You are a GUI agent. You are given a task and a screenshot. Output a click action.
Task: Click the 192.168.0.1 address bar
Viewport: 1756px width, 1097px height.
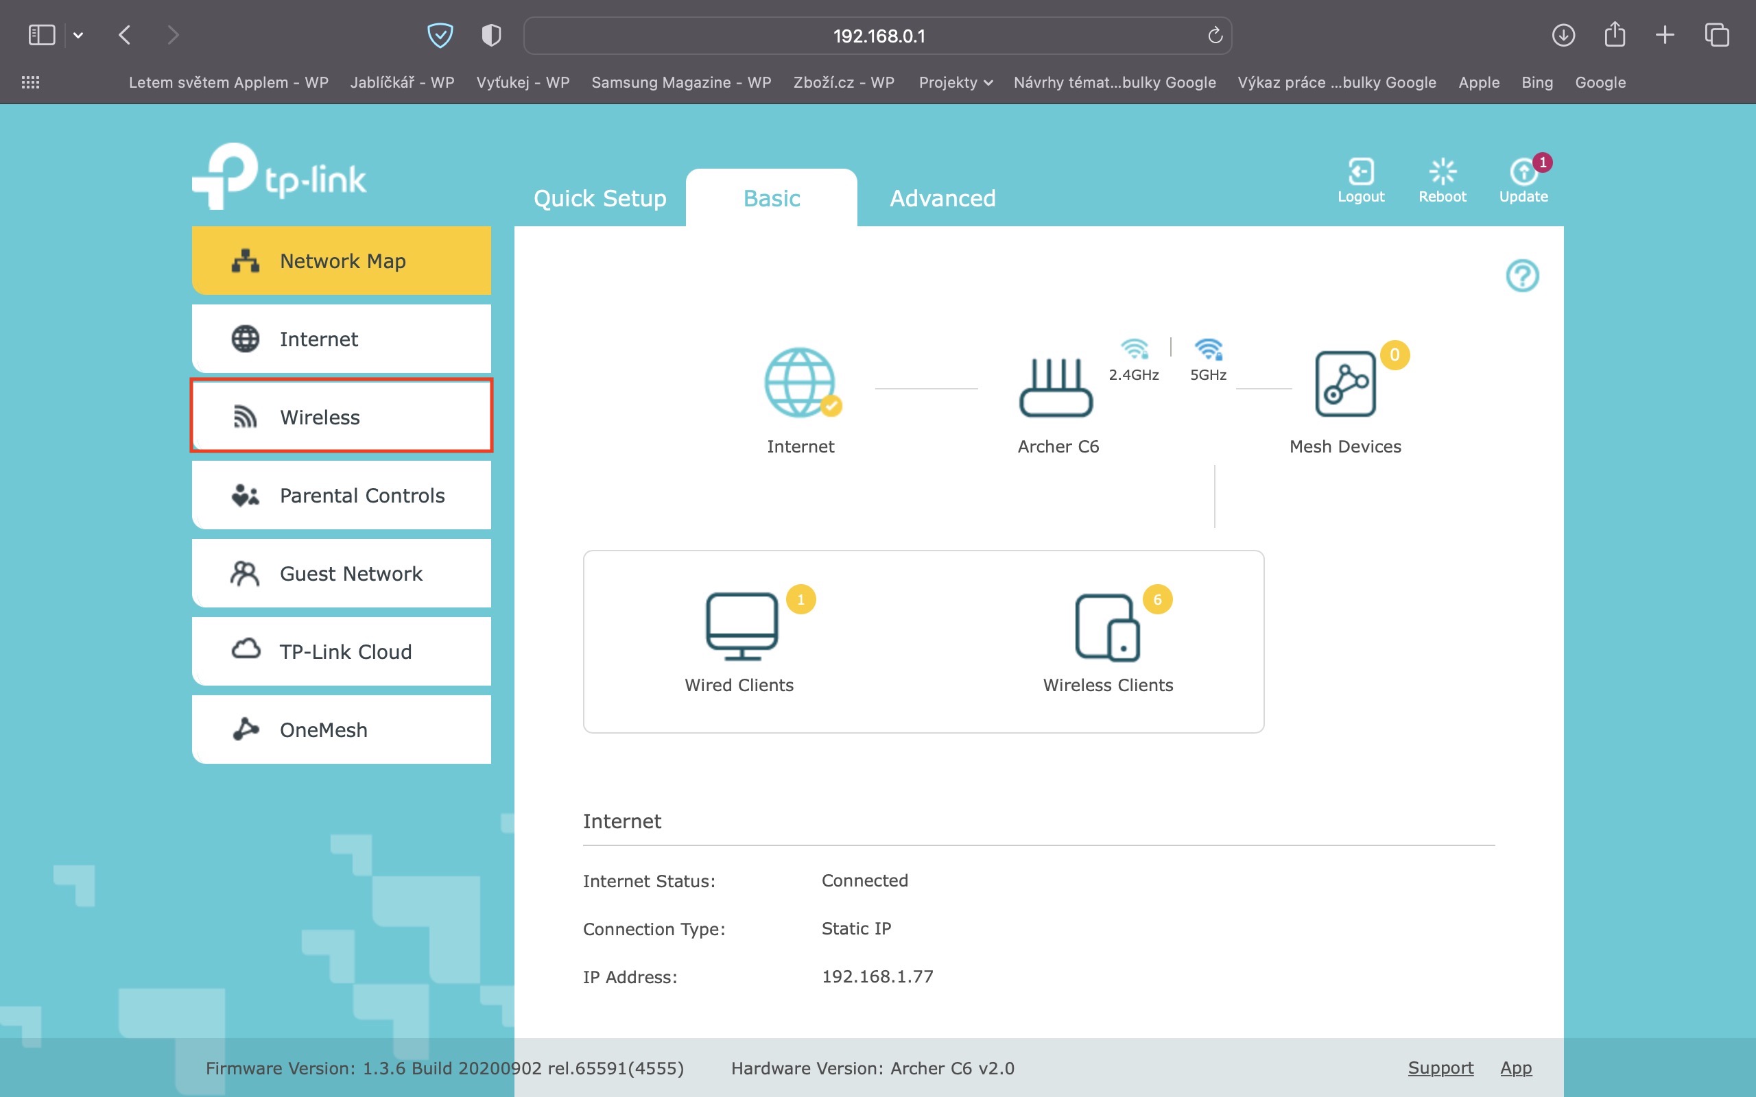click(877, 36)
